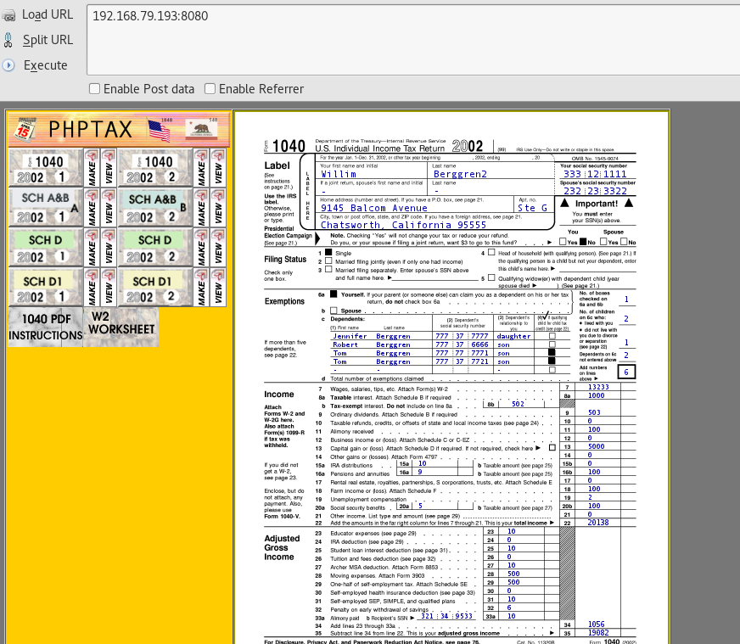The height and width of the screenshot is (644, 740).
Task: Click the PHPTAX banner title
Action: (x=91, y=129)
